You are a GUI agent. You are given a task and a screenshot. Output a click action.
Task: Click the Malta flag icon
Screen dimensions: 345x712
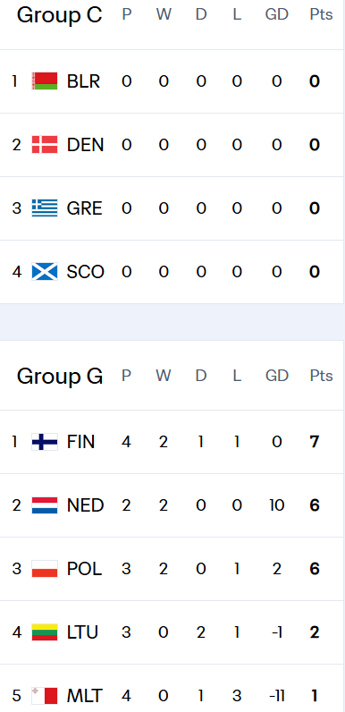45,696
